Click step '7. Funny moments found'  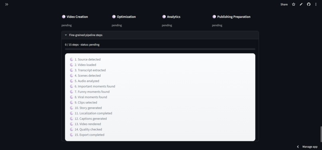92,92
